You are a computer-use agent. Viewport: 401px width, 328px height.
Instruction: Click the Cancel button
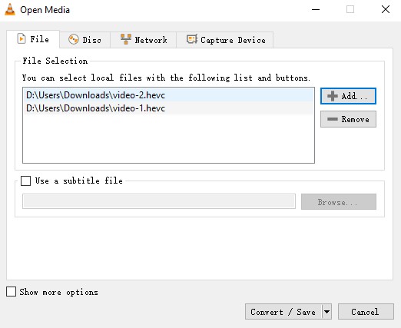pyautogui.click(x=366, y=312)
